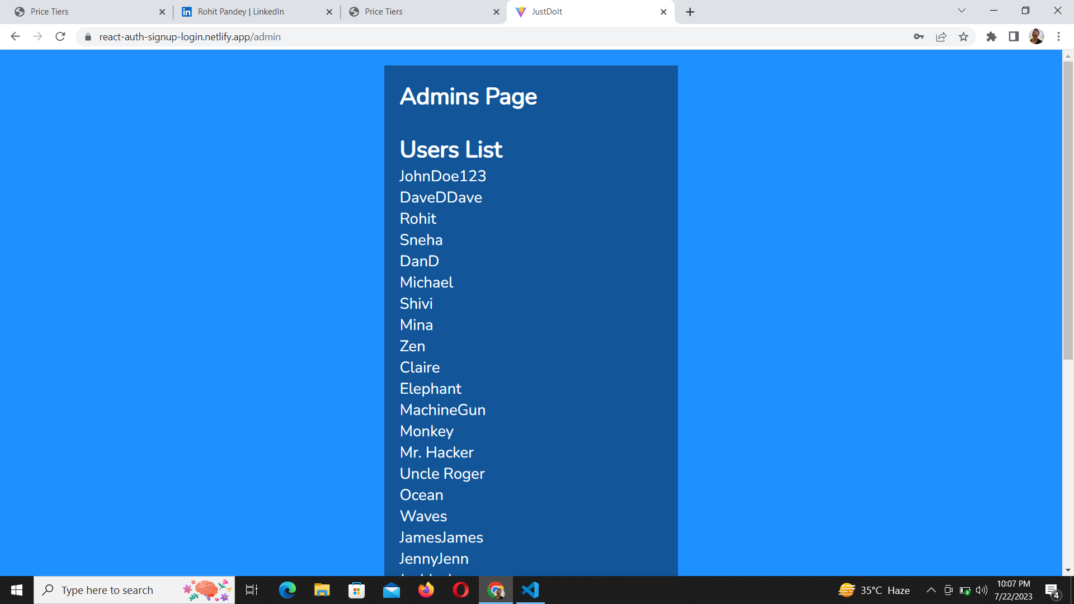The image size is (1074, 604).
Task: Open the saved passwords key icon
Action: pyautogui.click(x=918, y=37)
